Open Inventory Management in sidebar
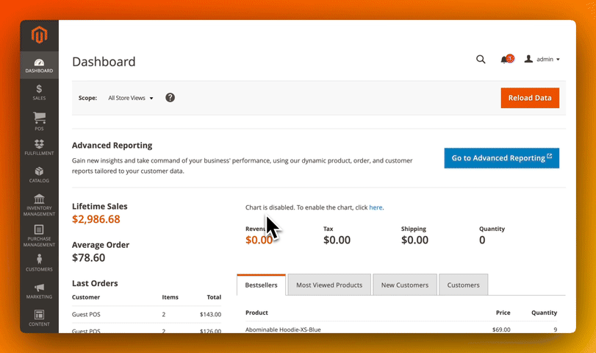This screenshot has height=353, width=596. 39,205
